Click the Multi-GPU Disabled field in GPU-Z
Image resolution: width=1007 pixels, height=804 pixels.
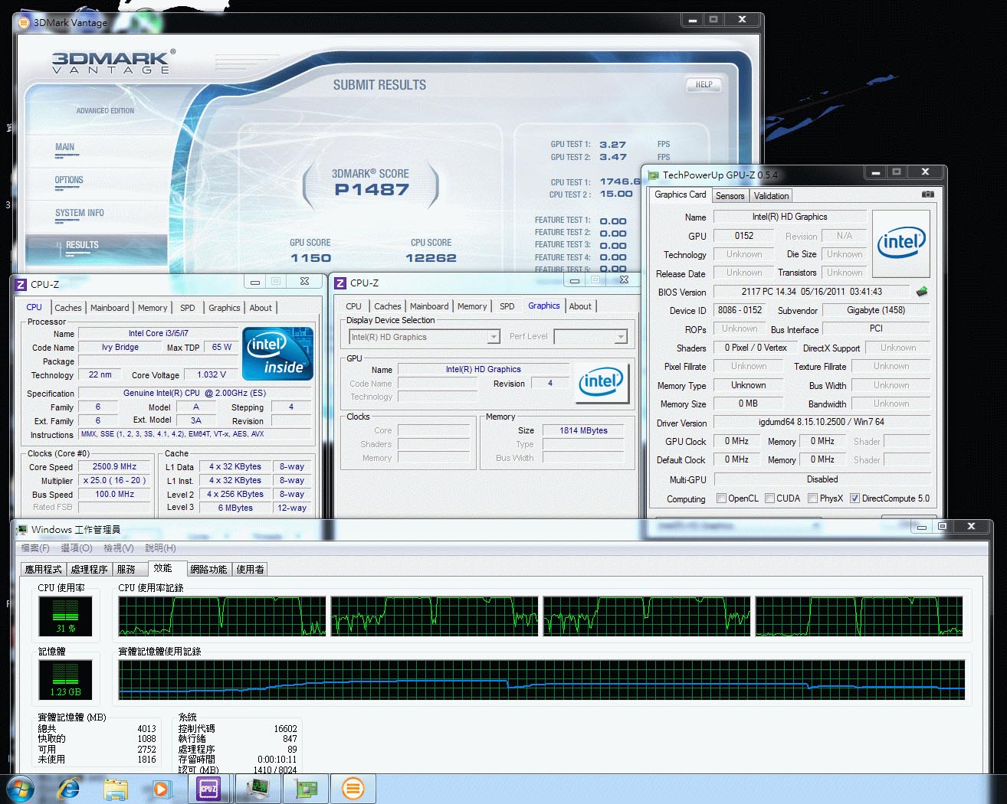pyautogui.click(x=822, y=479)
